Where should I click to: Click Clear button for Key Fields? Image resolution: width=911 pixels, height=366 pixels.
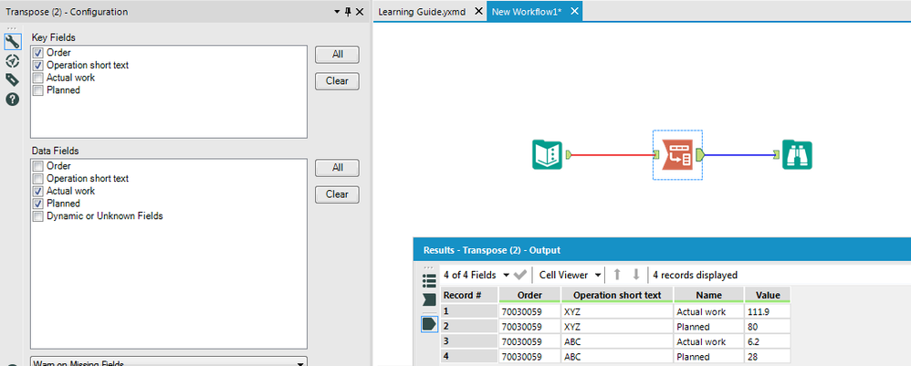(x=337, y=80)
